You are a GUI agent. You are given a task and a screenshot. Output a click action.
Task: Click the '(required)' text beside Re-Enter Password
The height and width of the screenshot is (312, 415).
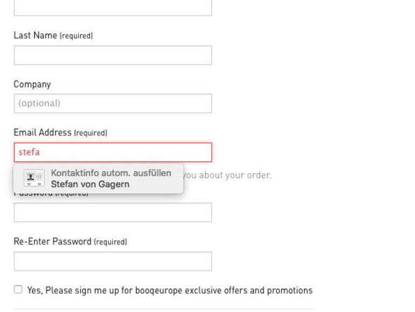coord(110,242)
